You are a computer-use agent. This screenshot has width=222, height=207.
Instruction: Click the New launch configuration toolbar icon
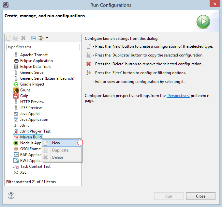pyautogui.click(x=8, y=38)
